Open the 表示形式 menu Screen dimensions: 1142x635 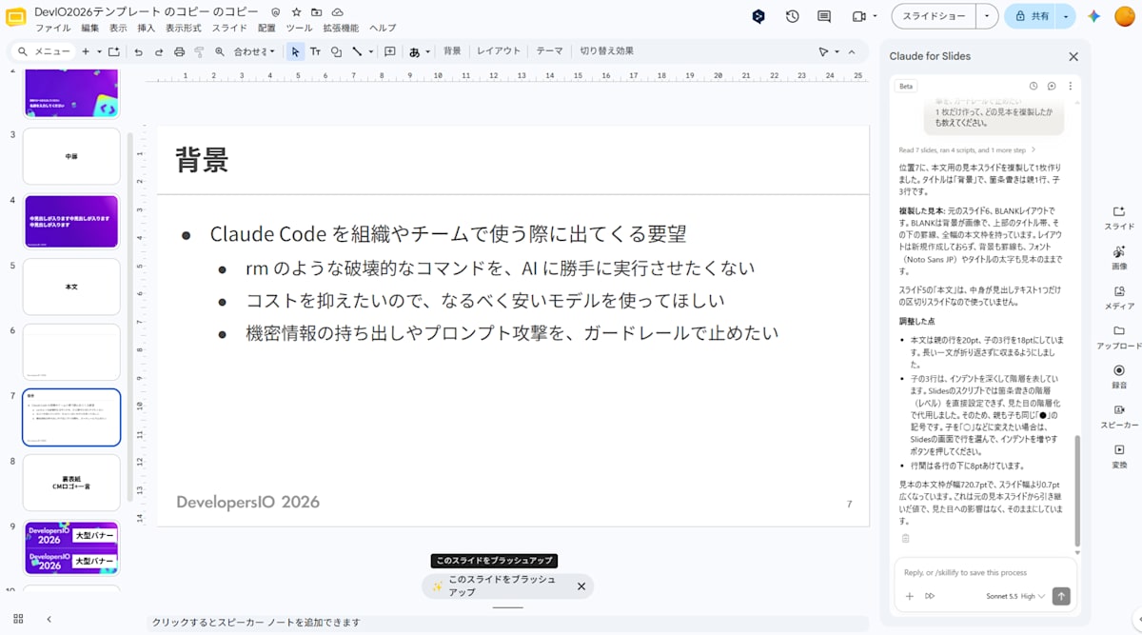click(184, 28)
